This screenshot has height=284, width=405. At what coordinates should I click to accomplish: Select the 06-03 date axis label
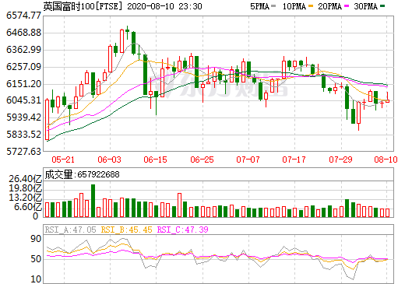(109, 160)
